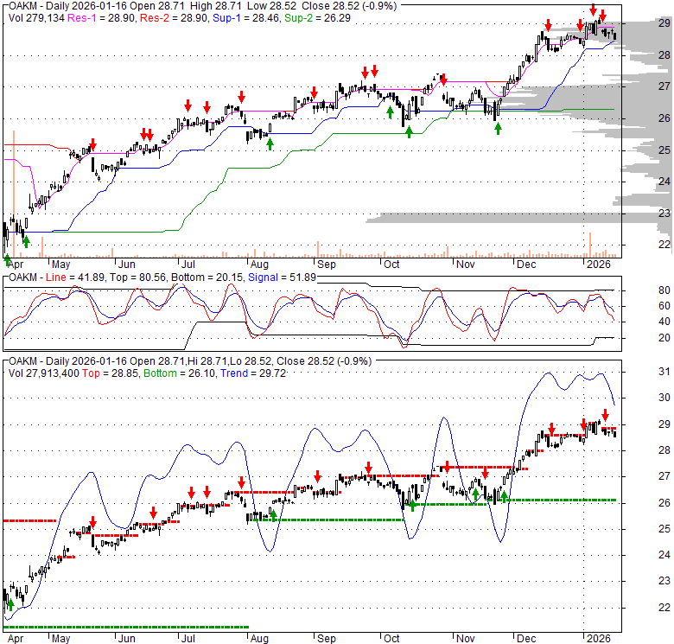Click the green arrow in October on the bottom chart

[x=412, y=505]
